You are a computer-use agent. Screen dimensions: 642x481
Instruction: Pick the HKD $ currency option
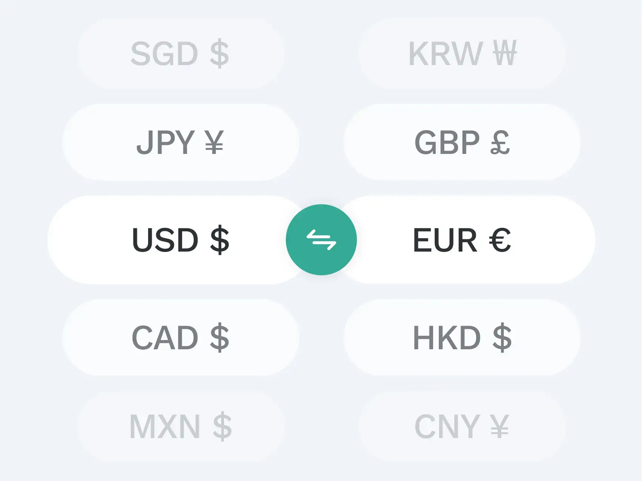point(462,337)
